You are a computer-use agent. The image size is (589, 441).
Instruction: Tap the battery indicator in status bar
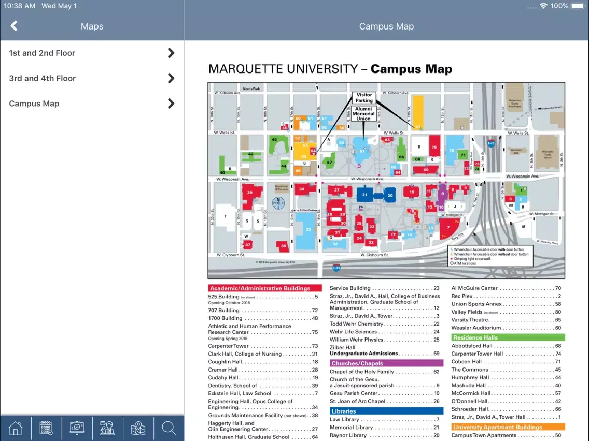pos(578,6)
